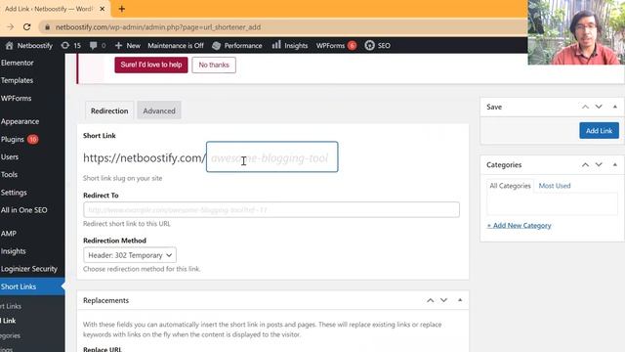Switch to the Redirection tab
The width and height of the screenshot is (625, 352).
[x=109, y=110]
